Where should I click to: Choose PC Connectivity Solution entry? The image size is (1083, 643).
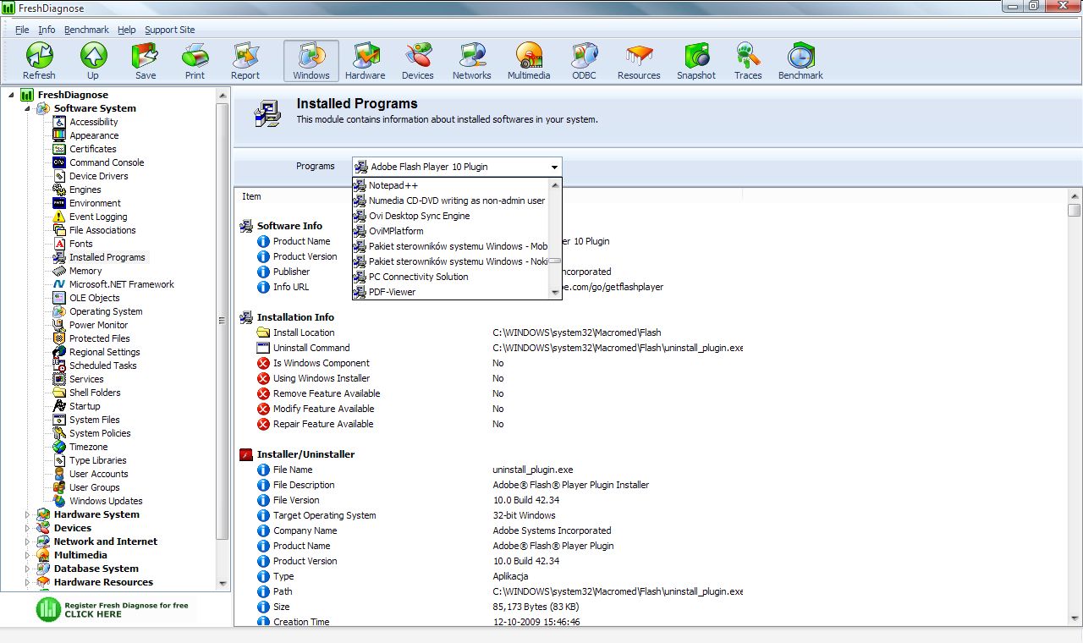451,277
